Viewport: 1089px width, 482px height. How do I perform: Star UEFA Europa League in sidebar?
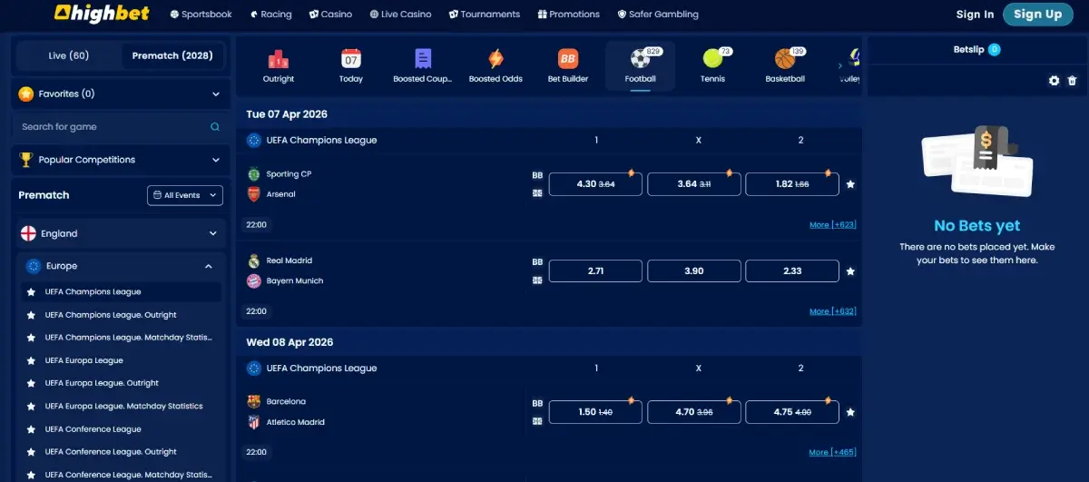tap(32, 360)
